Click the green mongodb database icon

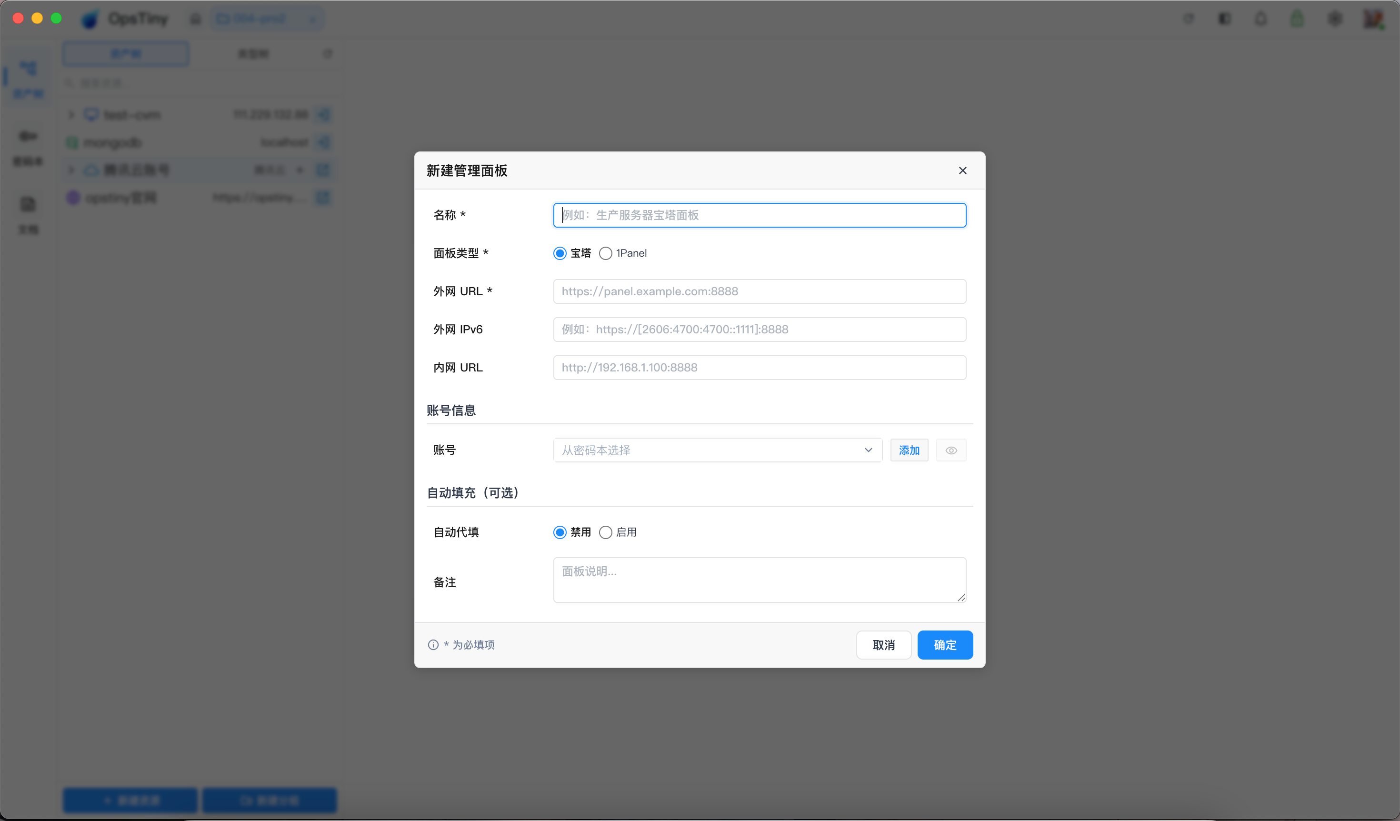pyautogui.click(x=72, y=143)
